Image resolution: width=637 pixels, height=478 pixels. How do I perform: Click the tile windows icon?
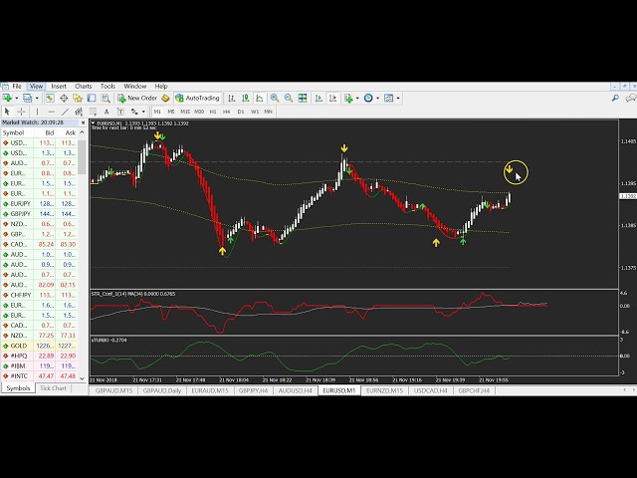[302, 99]
